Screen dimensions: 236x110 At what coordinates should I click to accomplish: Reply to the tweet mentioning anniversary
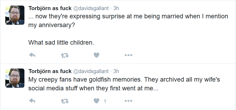pos(32,55)
